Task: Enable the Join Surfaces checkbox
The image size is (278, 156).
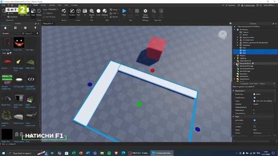Action: 44,17
